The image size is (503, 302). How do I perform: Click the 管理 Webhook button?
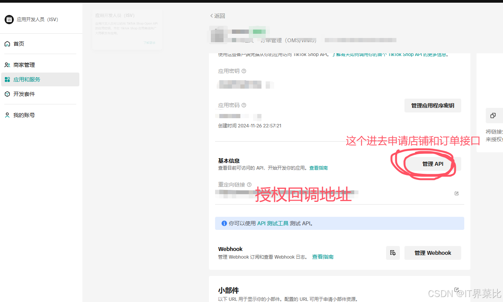tap(433, 253)
